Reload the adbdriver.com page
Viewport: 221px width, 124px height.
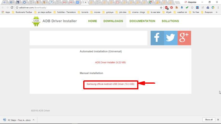click(x=12, y=7)
